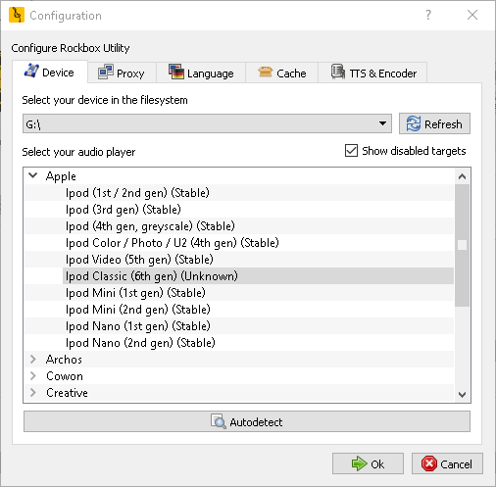Click the red Cancel cross icon
The width and height of the screenshot is (496, 487).
(x=428, y=463)
